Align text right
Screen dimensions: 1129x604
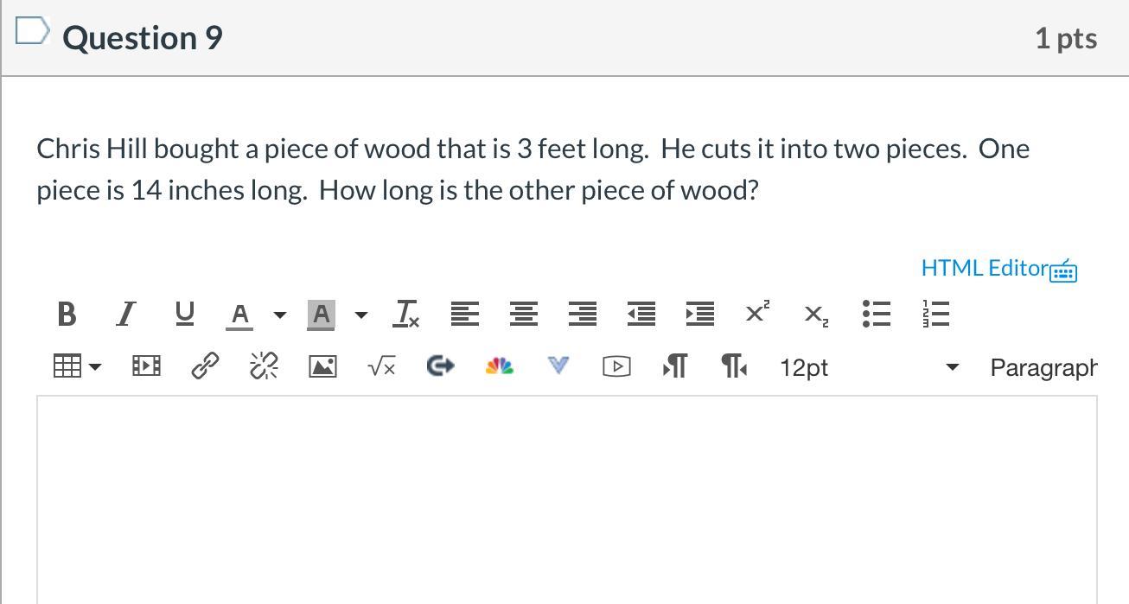coord(583,315)
